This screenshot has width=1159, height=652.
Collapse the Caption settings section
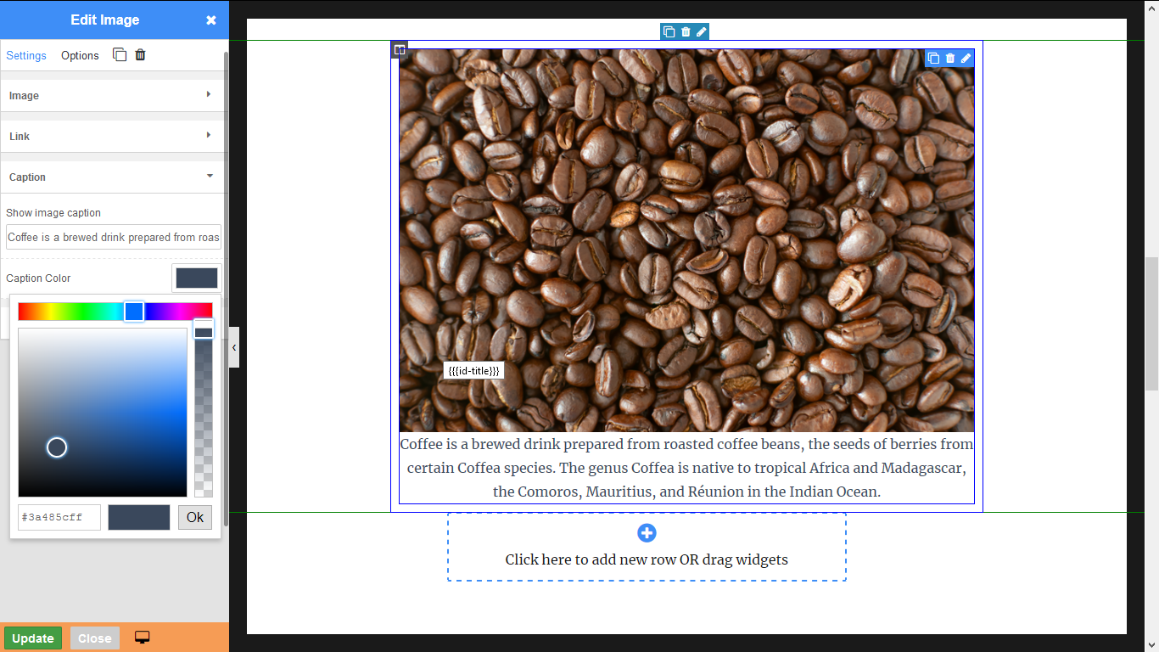tap(112, 177)
